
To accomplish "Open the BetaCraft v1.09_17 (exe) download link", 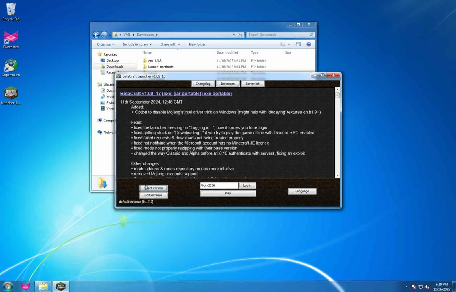I will pos(146,94).
